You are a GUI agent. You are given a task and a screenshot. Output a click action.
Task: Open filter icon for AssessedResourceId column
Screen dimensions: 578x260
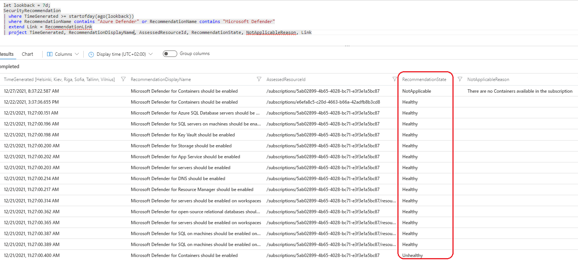(x=395, y=79)
